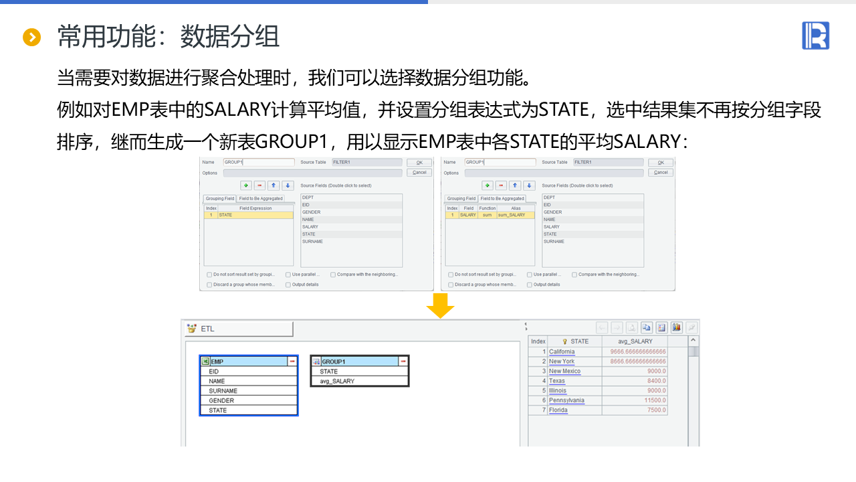
Task: Click the copy icon in results toolbar
Action: [x=647, y=327]
